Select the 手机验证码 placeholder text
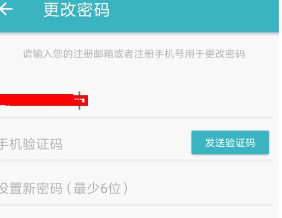The image size is (282, 218). 31,144
